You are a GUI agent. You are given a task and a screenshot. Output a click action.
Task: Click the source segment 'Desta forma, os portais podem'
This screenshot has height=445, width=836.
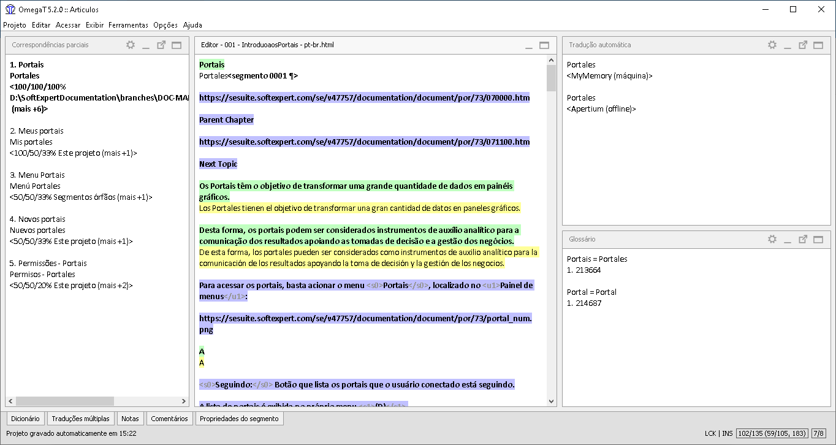pyautogui.click(x=360, y=235)
